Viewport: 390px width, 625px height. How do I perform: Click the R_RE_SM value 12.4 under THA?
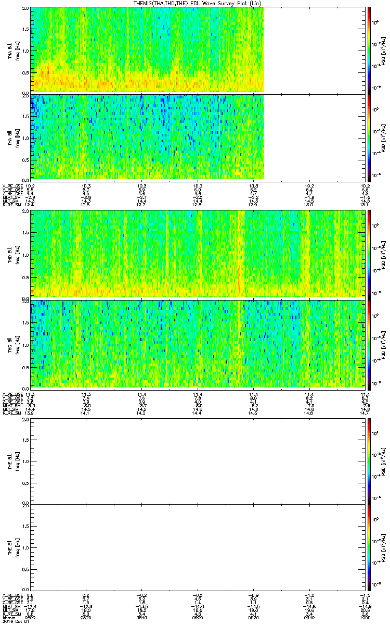pyautogui.click(x=31, y=205)
